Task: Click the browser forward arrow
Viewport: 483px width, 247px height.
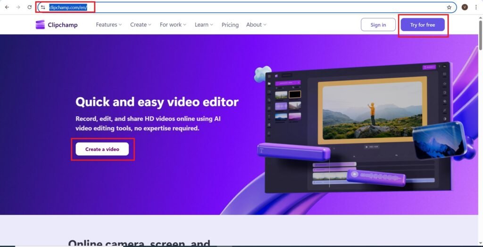Action: click(x=18, y=7)
